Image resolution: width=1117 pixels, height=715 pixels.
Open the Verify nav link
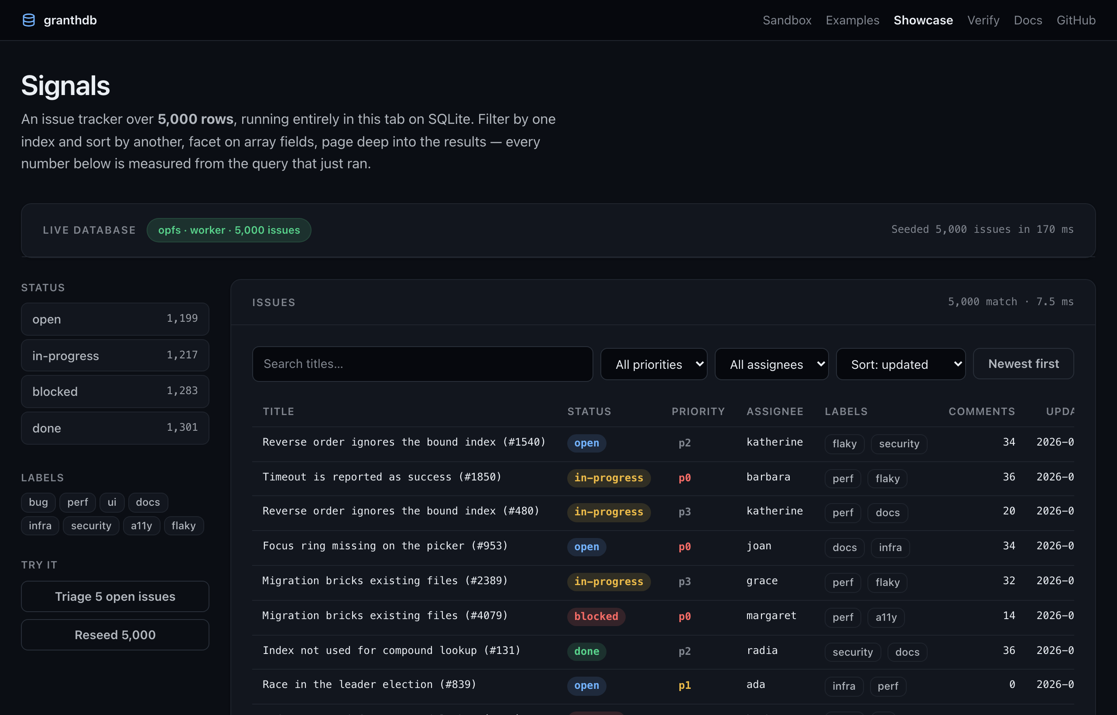pyautogui.click(x=983, y=20)
